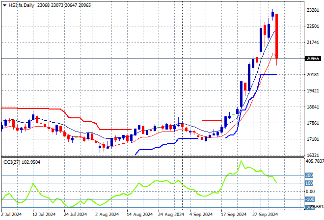Click the topmost blue candle near 23281

coord(272,14)
